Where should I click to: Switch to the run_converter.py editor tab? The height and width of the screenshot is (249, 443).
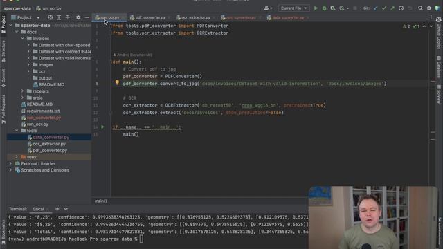pyautogui.click(x=241, y=17)
